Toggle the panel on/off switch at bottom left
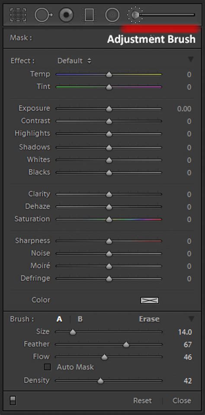The width and height of the screenshot is (205, 415). click(13, 400)
